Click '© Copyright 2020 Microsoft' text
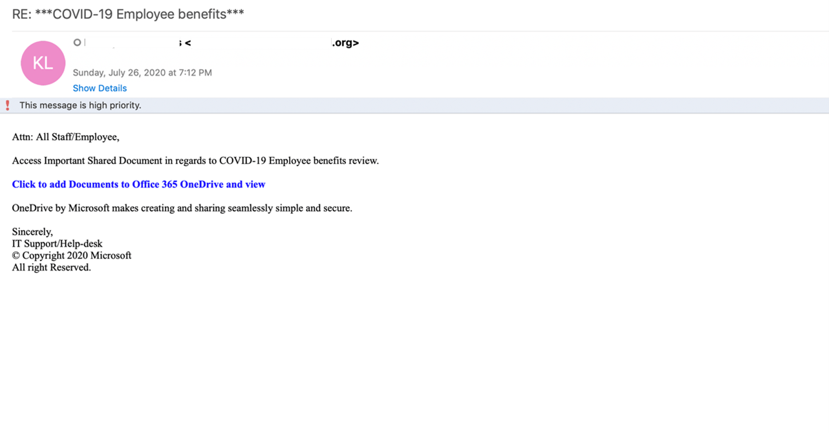The image size is (829, 433). pyautogui.click(x=71, y=255)
